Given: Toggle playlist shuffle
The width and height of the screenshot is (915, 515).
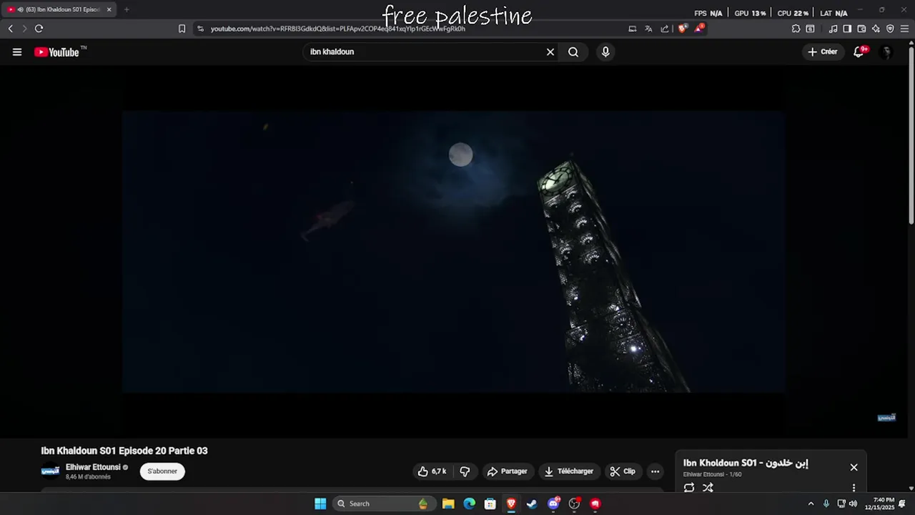Looking at the screenshot, I should 708,488.
